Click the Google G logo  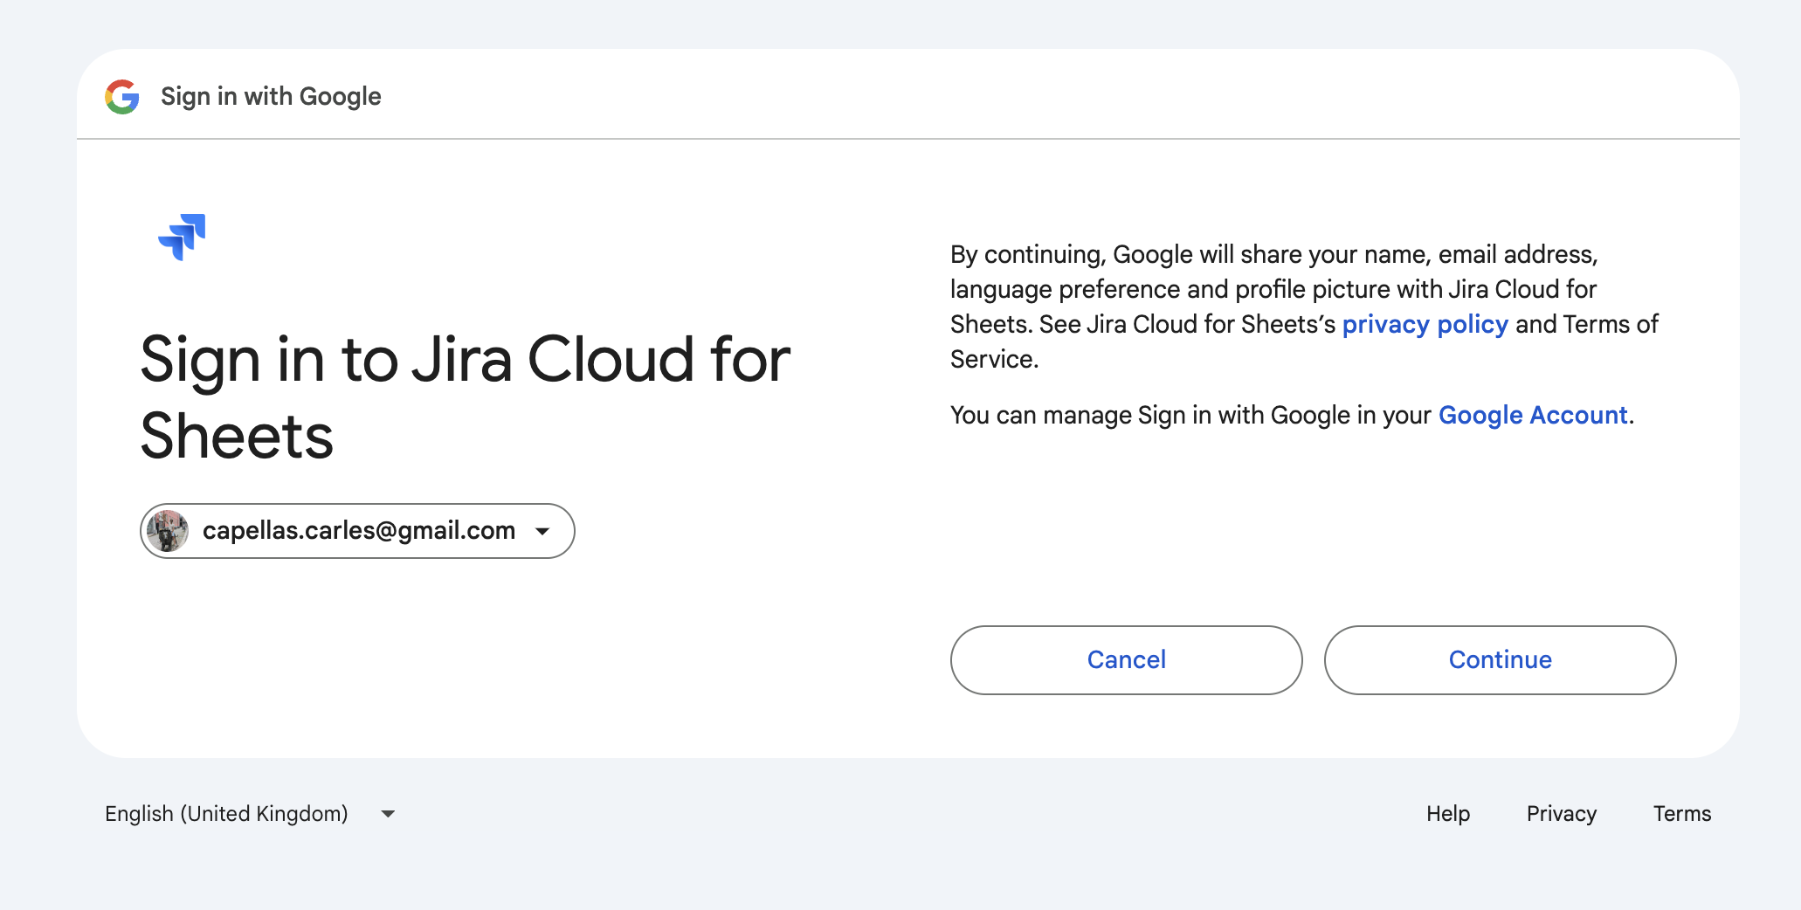(122, 96)
